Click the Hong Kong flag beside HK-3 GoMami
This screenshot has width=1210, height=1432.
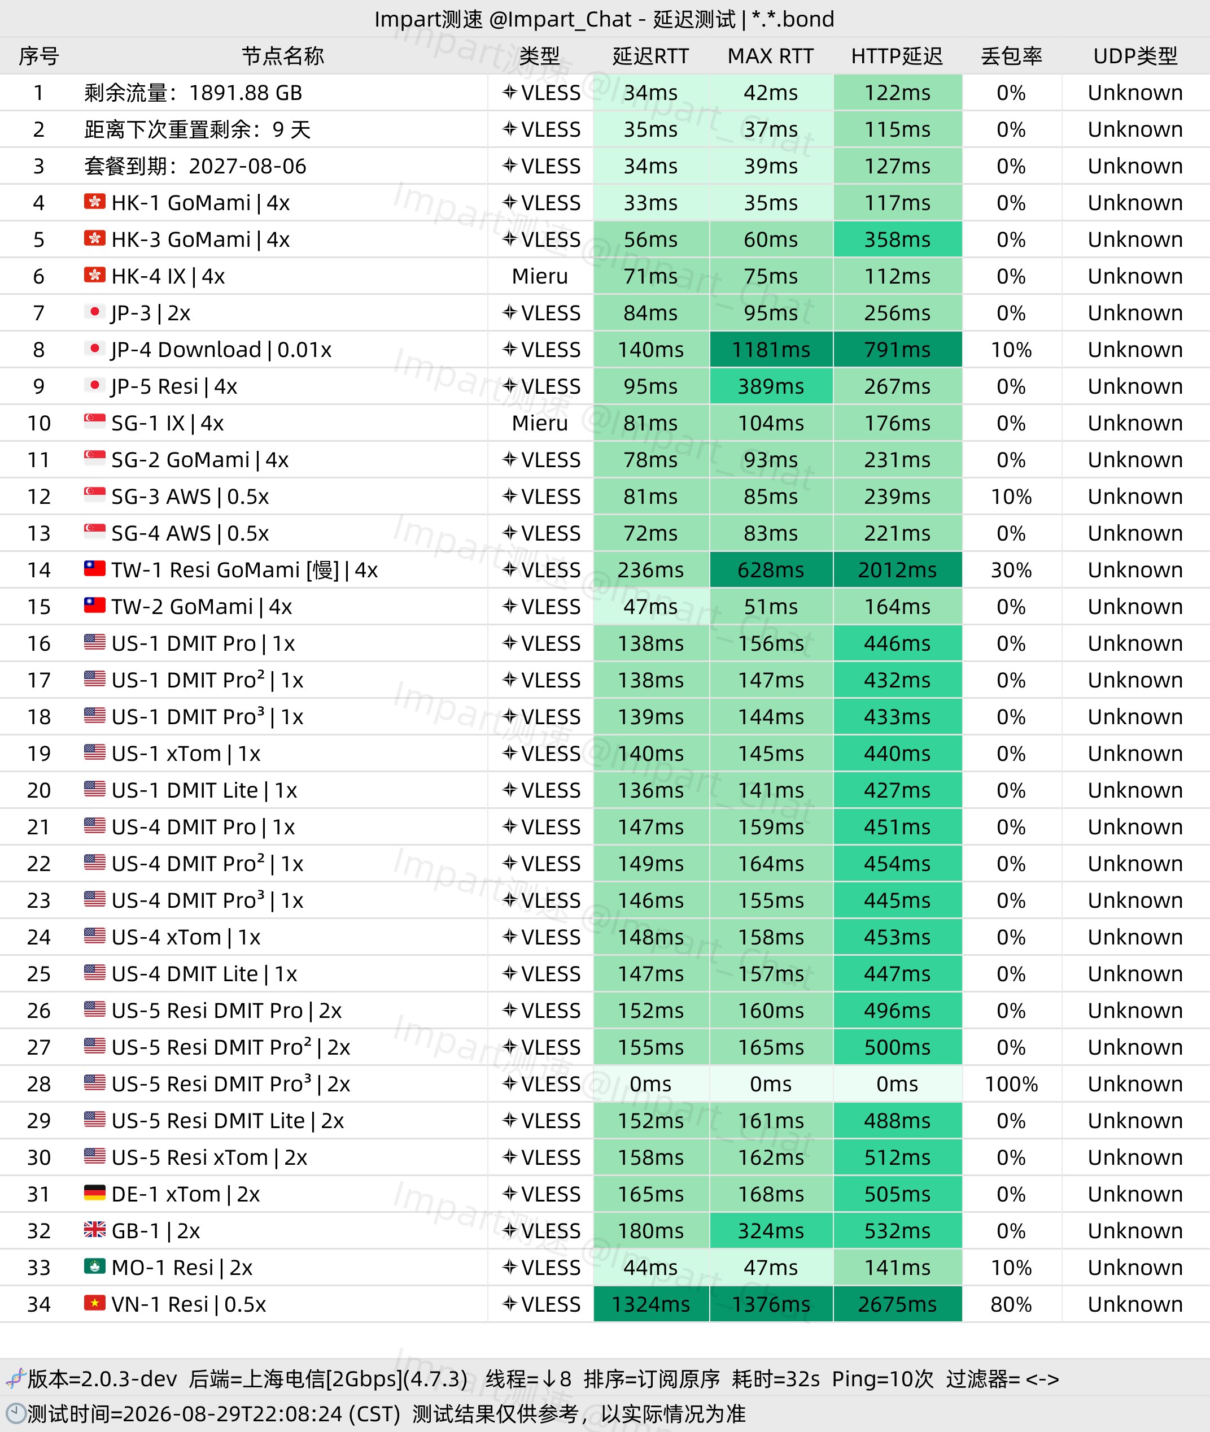click(95, 239)
